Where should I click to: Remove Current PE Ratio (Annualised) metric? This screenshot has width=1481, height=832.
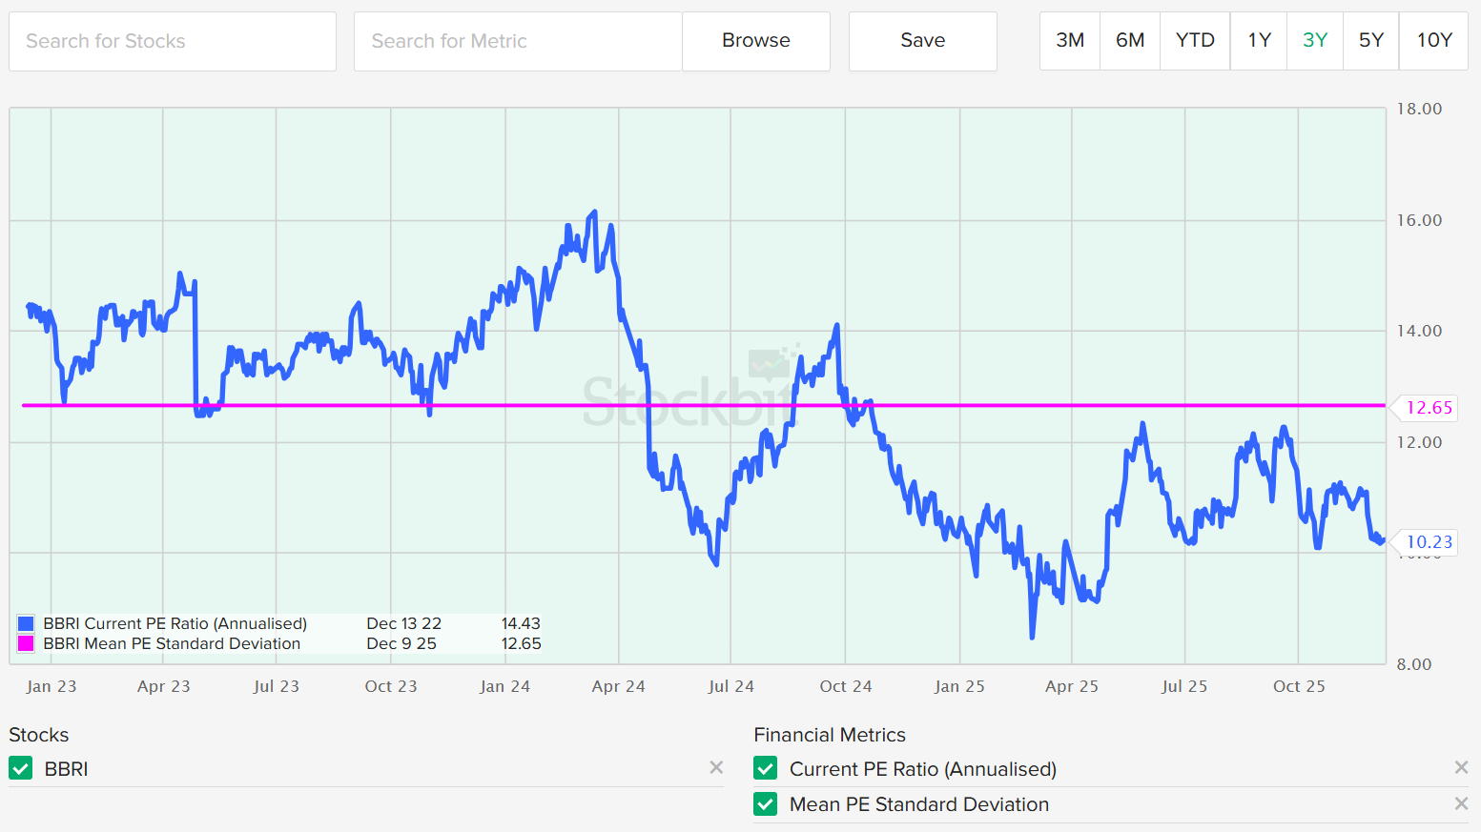point(1461,767)
